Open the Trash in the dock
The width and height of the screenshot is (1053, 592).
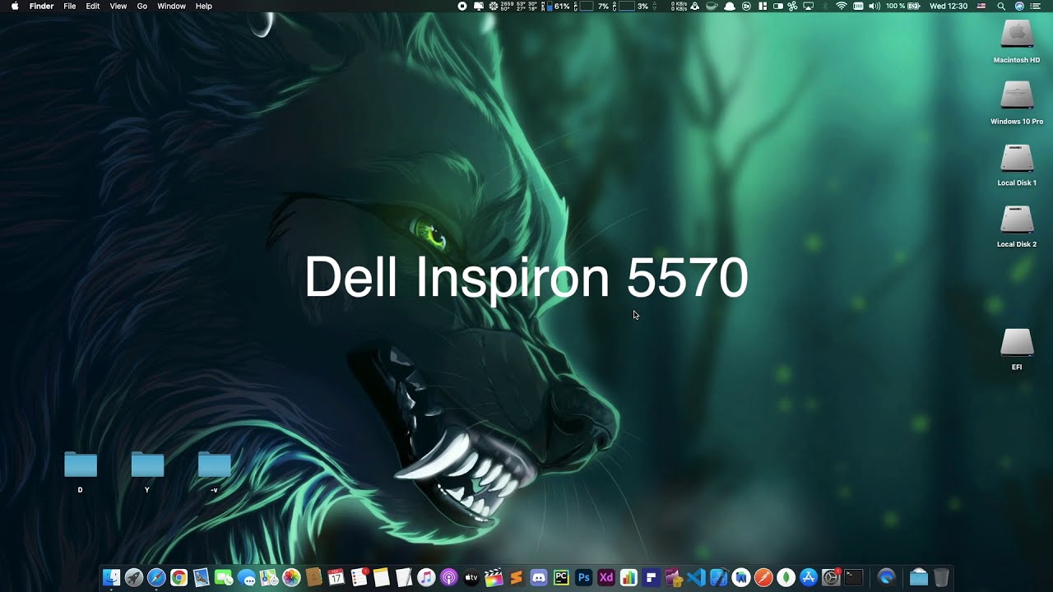942,578
